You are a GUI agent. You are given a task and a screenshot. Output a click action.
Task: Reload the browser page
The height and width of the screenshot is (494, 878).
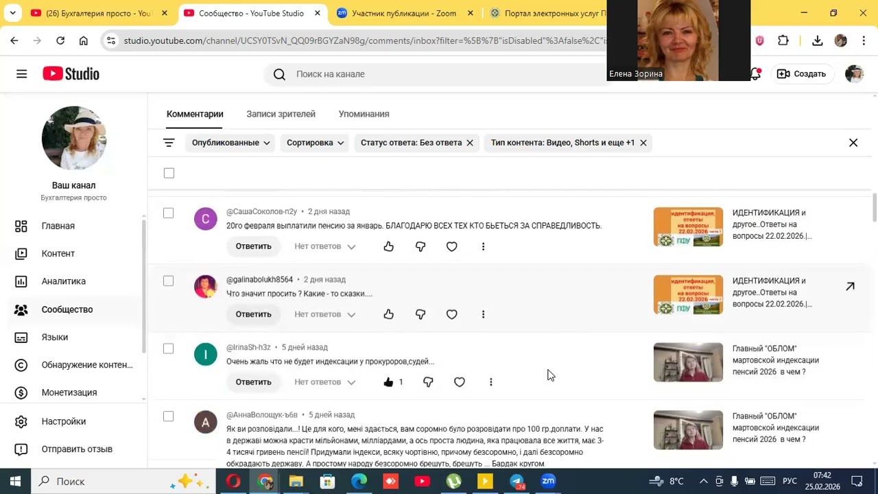click(60, 40)
